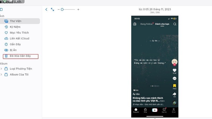Screen dimensions: 212x119
Task: Expand the Loại Phương Tiện album group
Action: point(1,69)
